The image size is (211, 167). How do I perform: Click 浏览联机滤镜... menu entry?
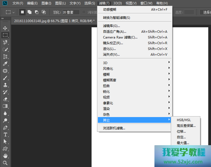(114, 128)
